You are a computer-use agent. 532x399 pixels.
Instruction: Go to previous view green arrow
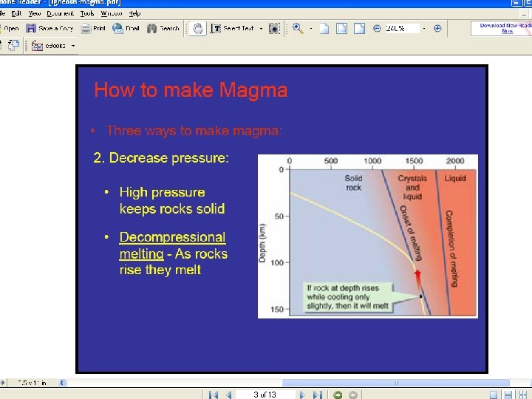point(338,395)
